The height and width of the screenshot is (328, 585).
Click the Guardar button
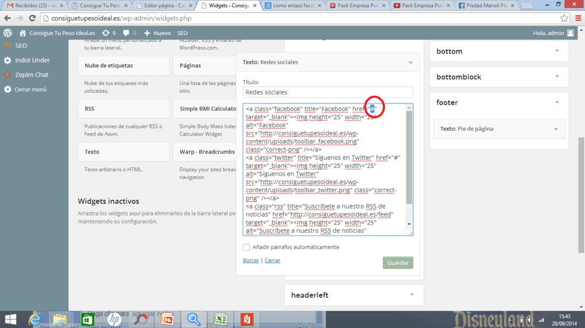coord(398,263)
